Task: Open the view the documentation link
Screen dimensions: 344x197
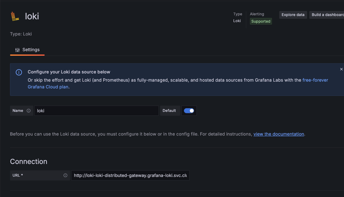Action: pos(279,134)
